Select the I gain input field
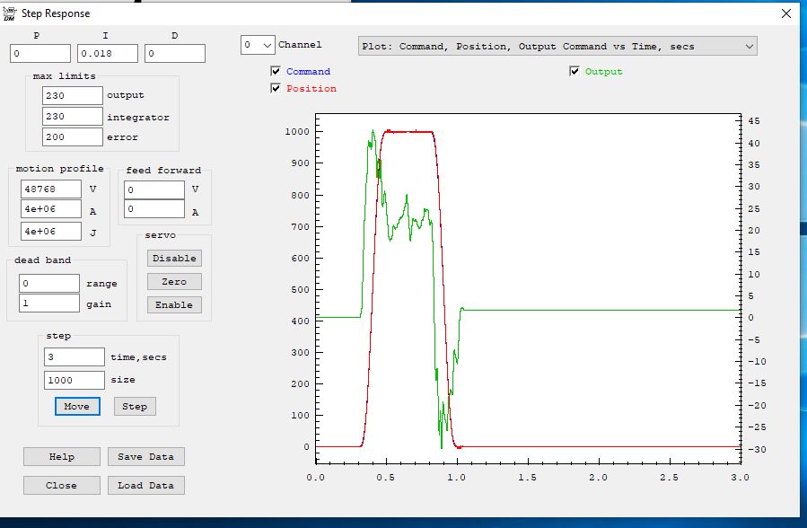 pos(107,54)
